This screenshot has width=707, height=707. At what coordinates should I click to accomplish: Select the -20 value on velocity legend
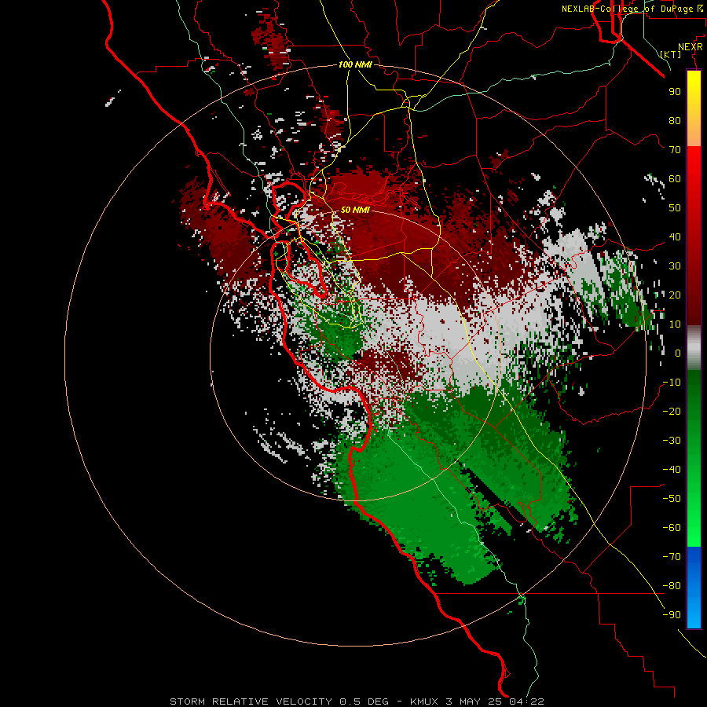[672, 411]
